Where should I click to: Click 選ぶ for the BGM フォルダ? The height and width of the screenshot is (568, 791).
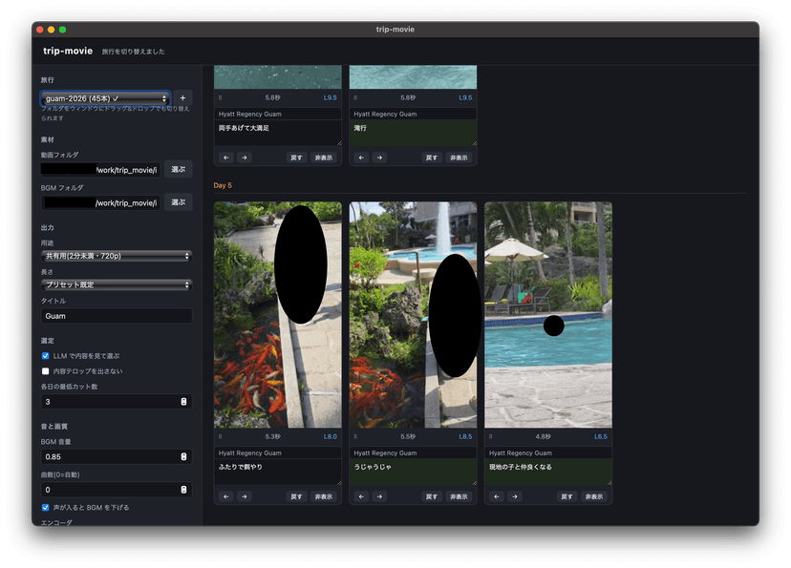click(x=178, y=202)
